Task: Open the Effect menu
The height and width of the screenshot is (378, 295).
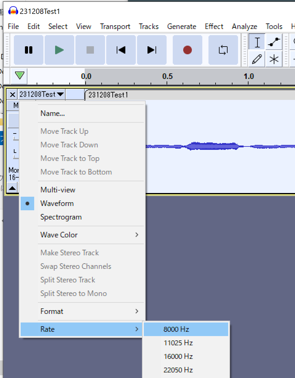Action: pyautogui.click(x=214, y=27)
